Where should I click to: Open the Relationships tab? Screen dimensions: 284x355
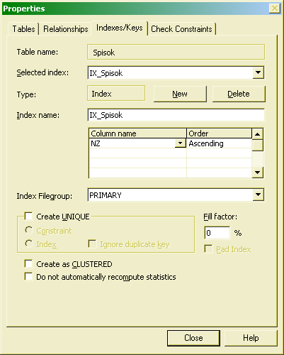pyautogui.click(x=65, y=29)
